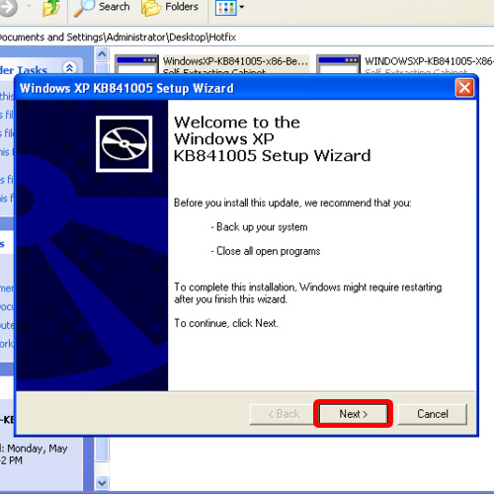The width and height of the screenshot is (494, 494).
Task: Click the scroll down arrow in Explorer
Action: [x=102, y=483]
